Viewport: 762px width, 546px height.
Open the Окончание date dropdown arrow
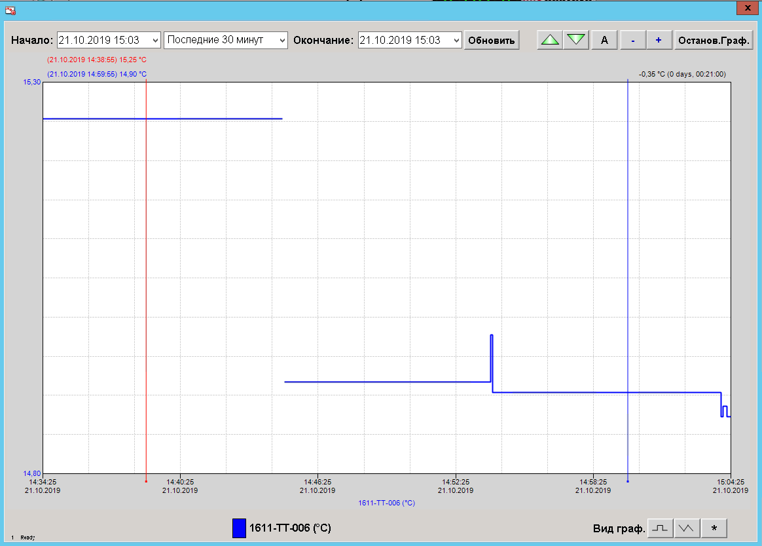pos(456,40)
